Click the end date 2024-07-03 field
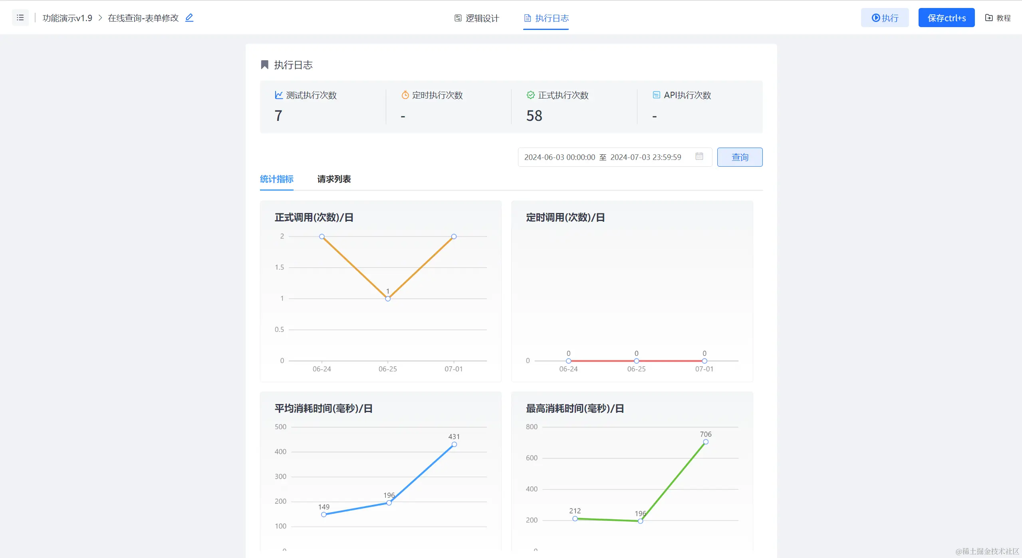 pos(645,157)
